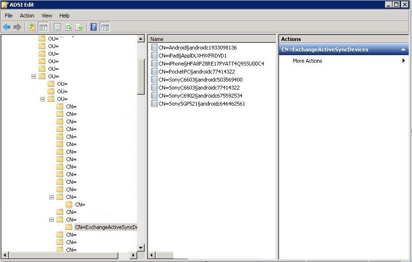
Task: Maximize the ADSI Edit window
Action: click(x=396, y=5)
